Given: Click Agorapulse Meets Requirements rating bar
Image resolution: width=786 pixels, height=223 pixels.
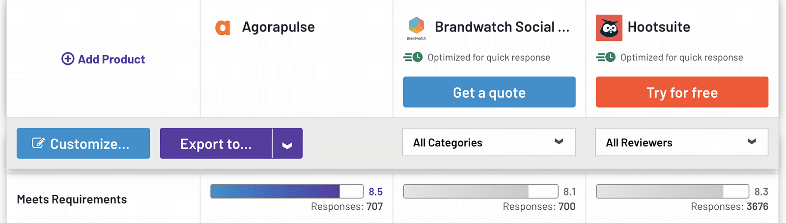Looking at the screenshot, I should pyautogui.click(x=286, y=191).
